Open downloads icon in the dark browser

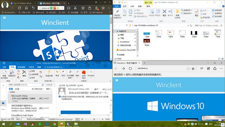(96, 8)
